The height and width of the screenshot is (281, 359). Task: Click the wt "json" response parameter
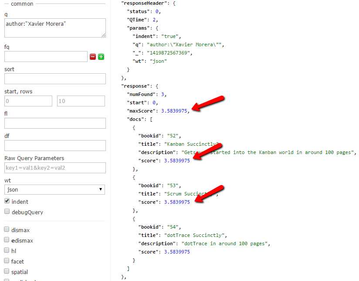click(158, 61)
